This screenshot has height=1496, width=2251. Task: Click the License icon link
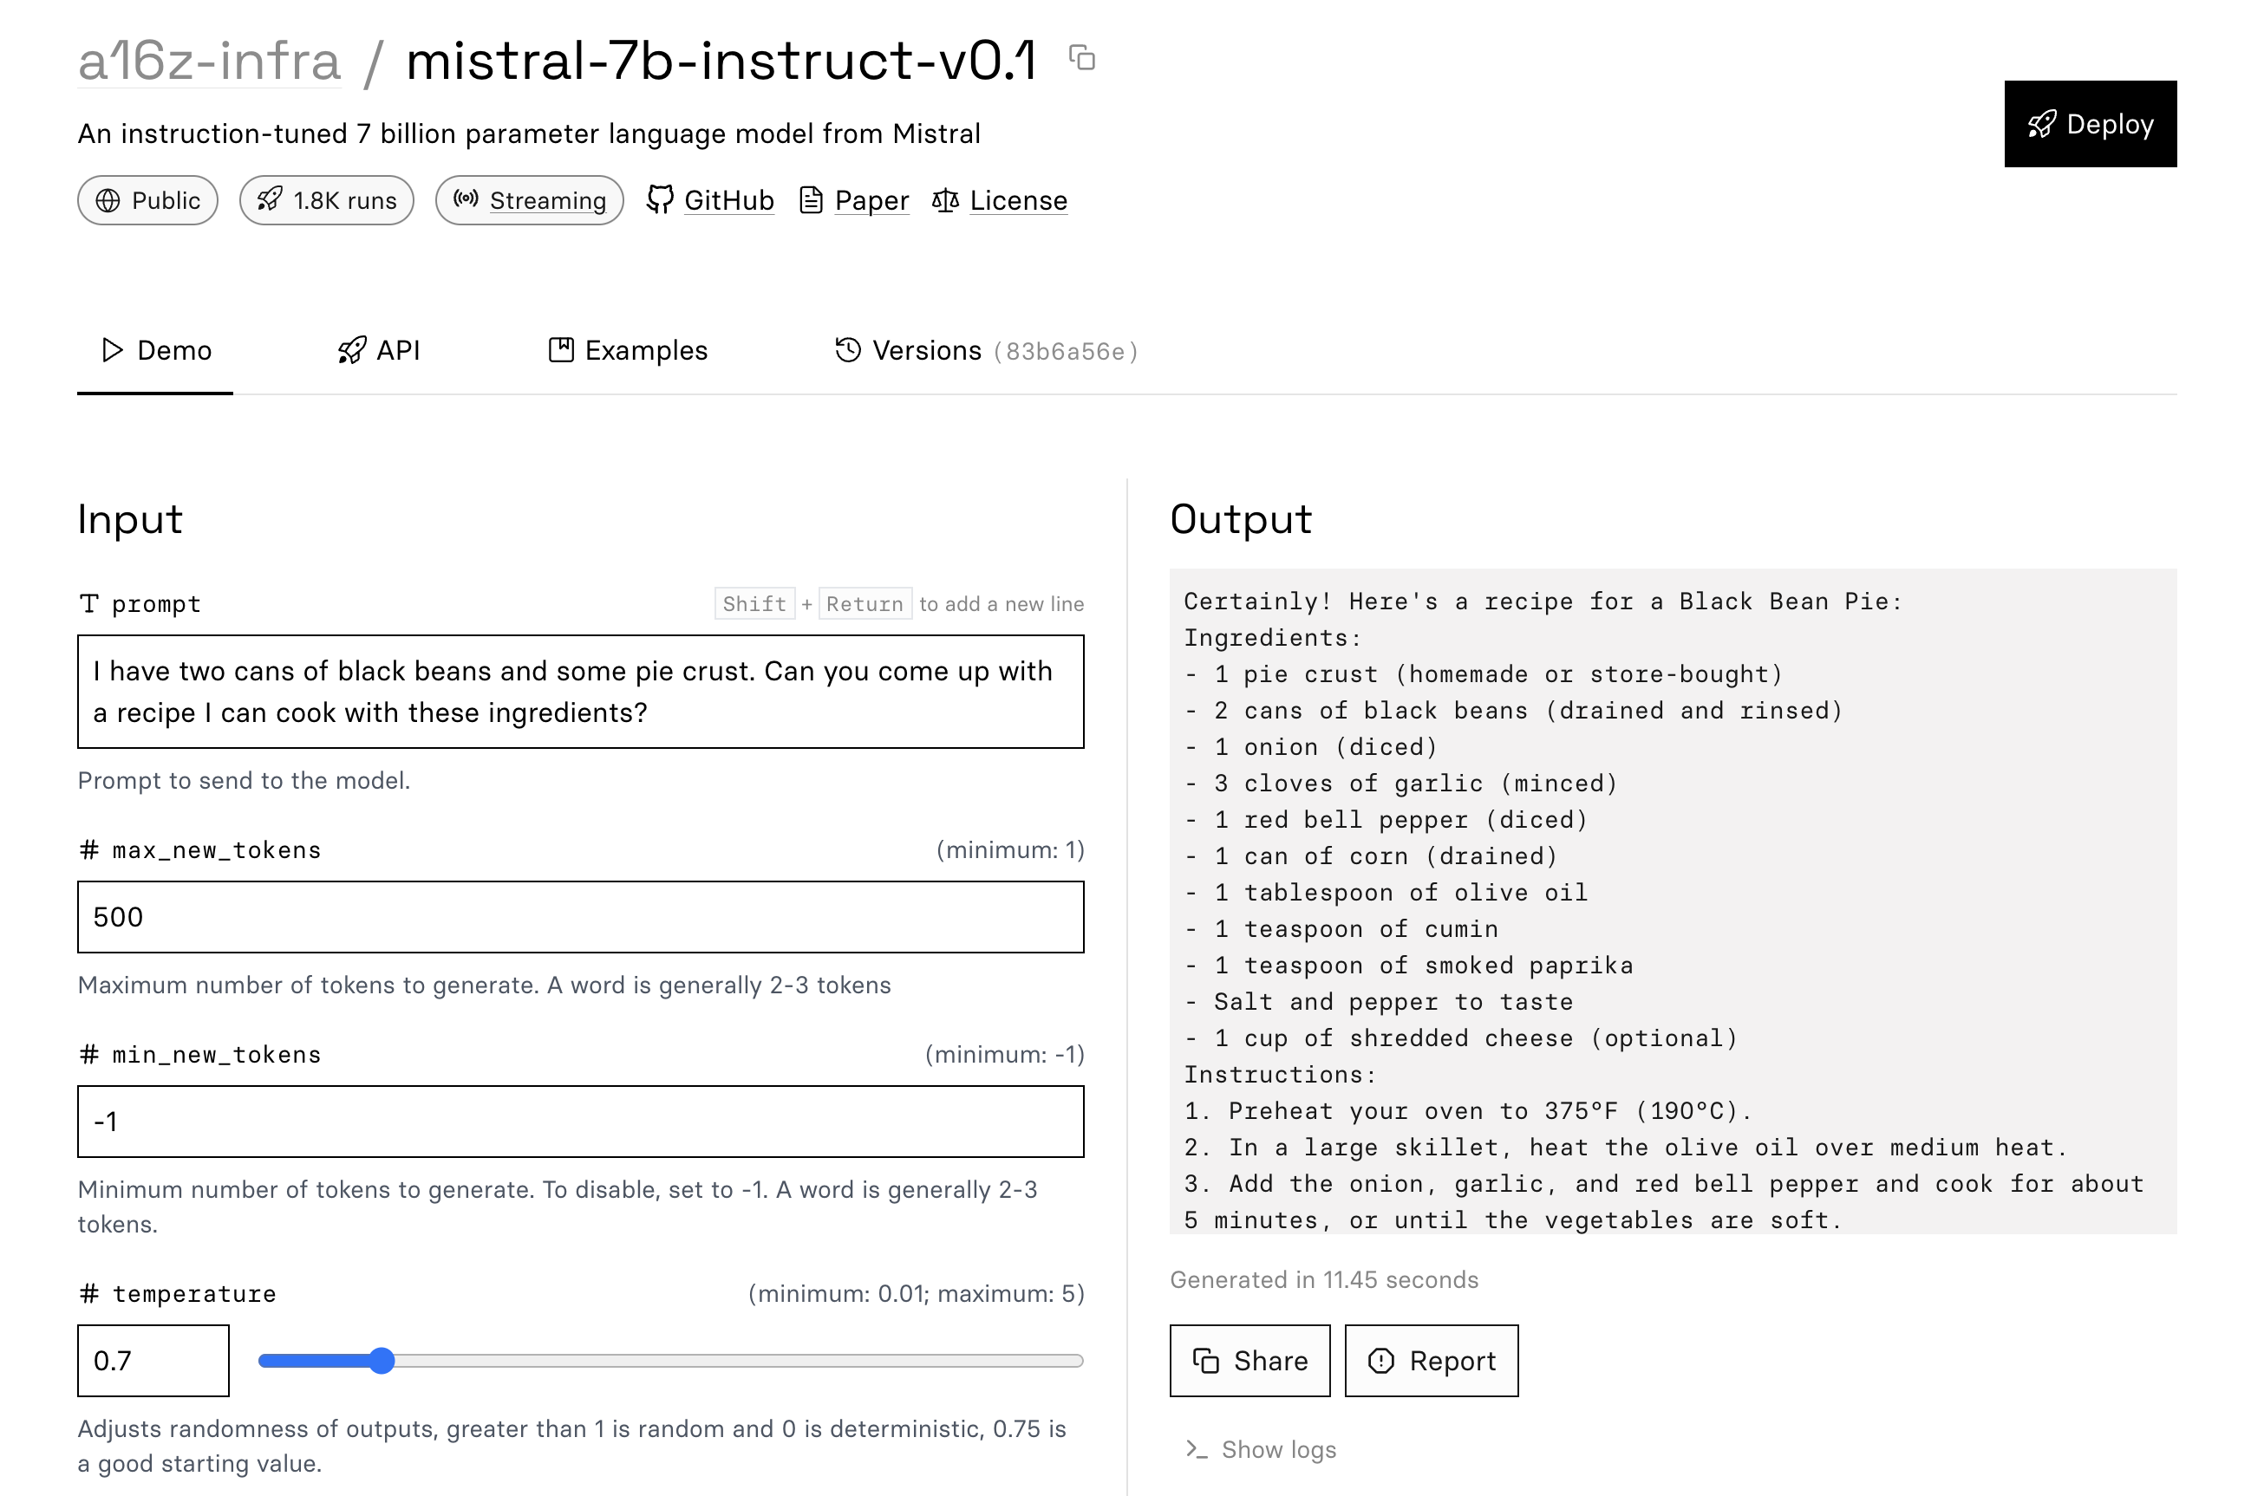pos(997,200)
